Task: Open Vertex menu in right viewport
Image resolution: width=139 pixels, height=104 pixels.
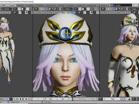Action: point(112,12)
